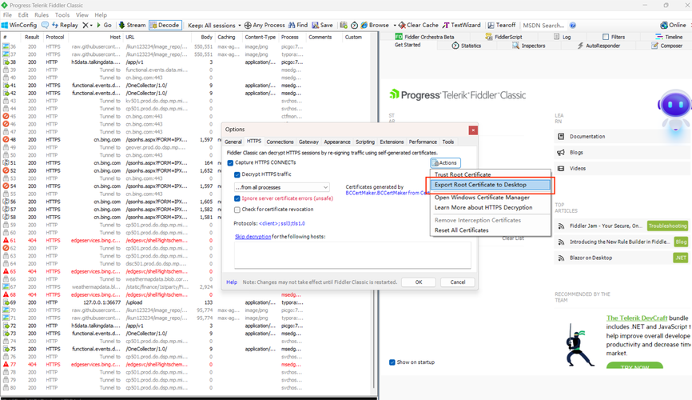Switch to General tab in Options
This screenshot has width=692, height=400.
click(233, 142)
